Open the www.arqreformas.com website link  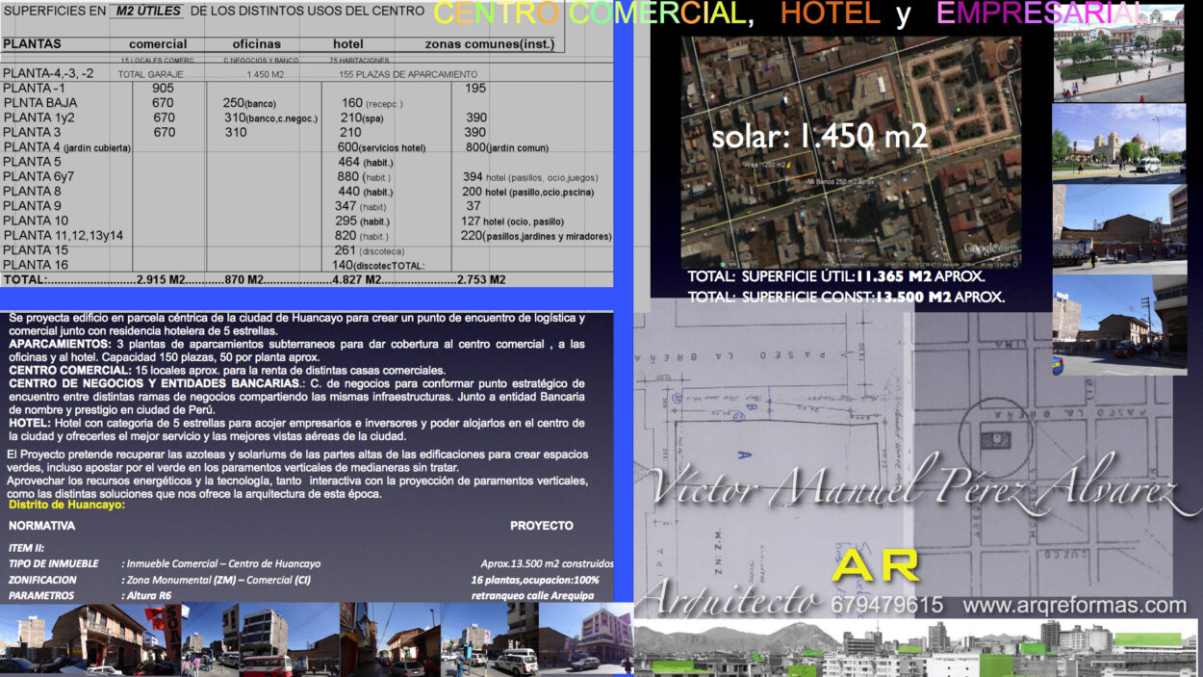click(1074, 606)
